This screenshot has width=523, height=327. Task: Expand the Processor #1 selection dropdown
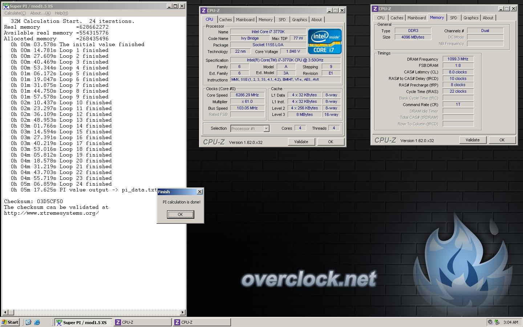[x=266, y=129]
